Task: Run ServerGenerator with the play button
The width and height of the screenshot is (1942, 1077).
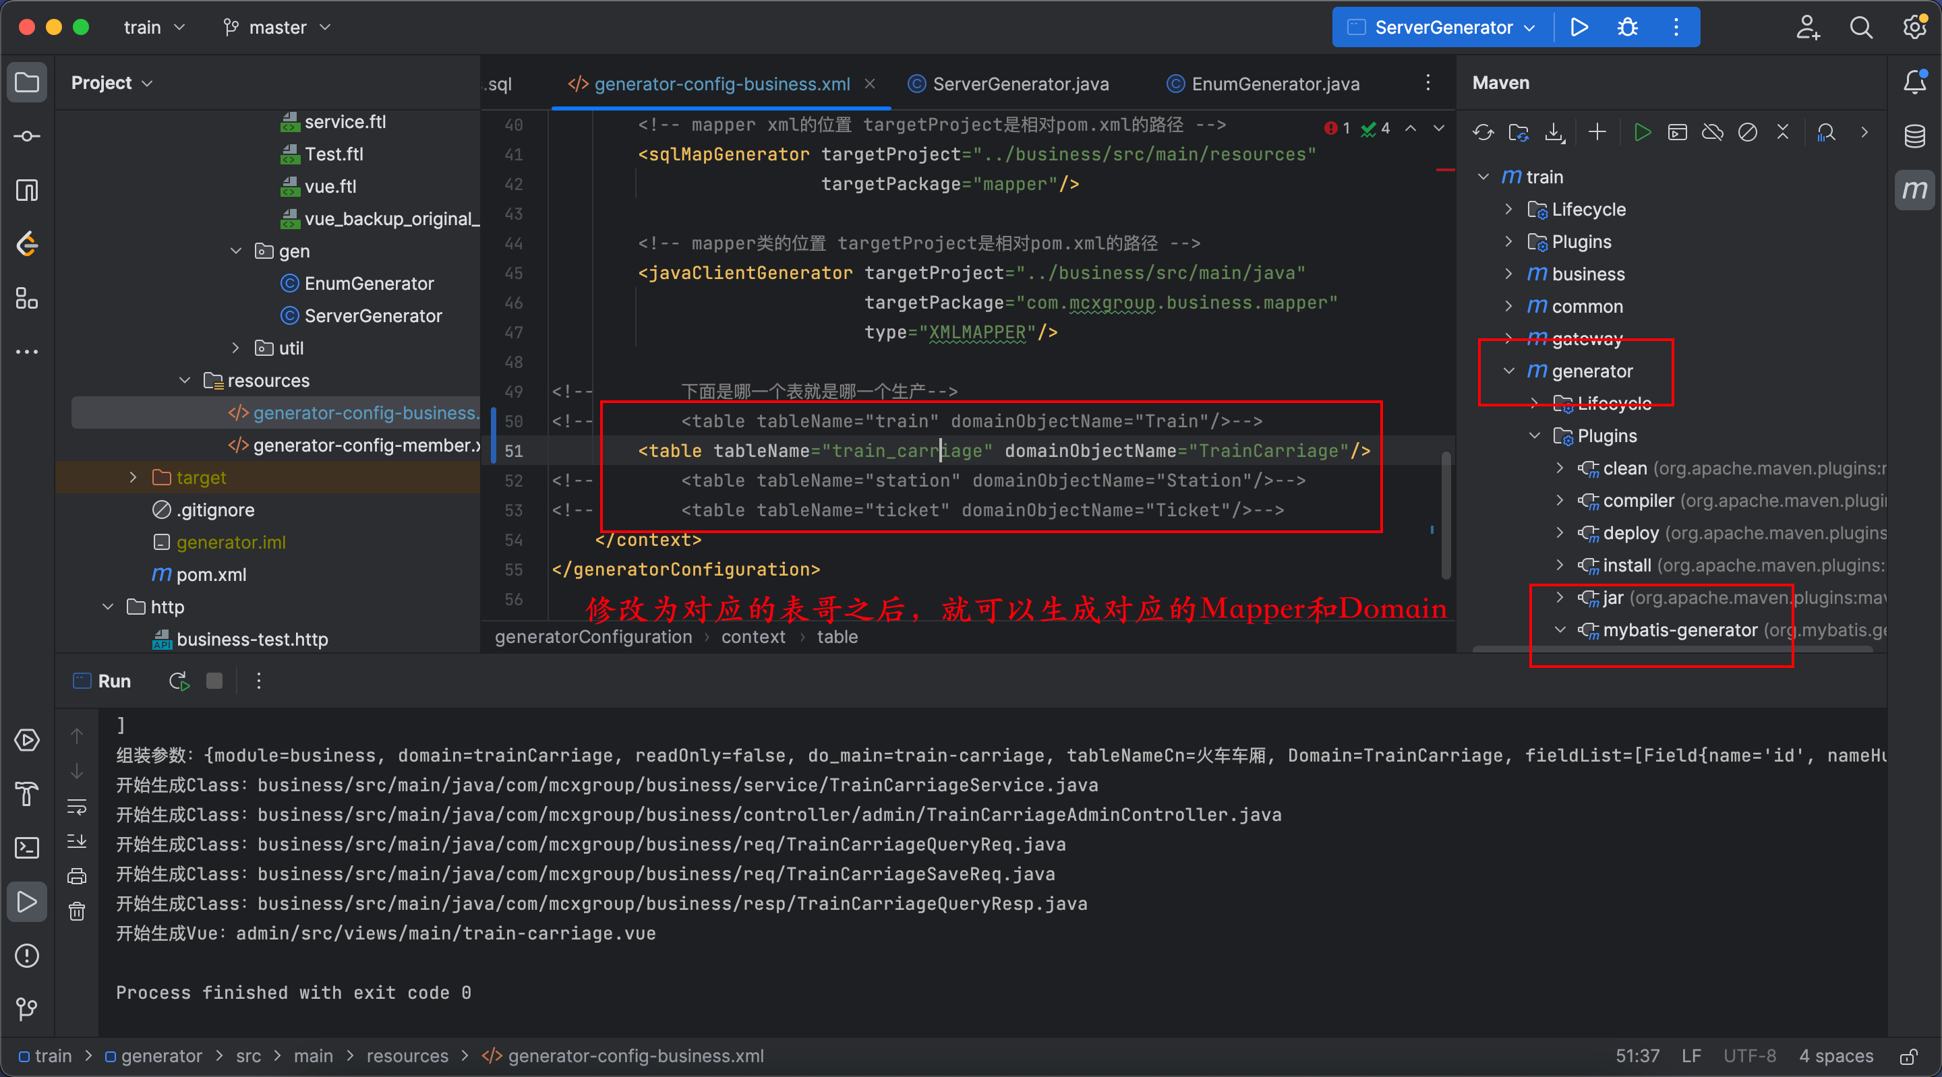Action: [1579, 28]
